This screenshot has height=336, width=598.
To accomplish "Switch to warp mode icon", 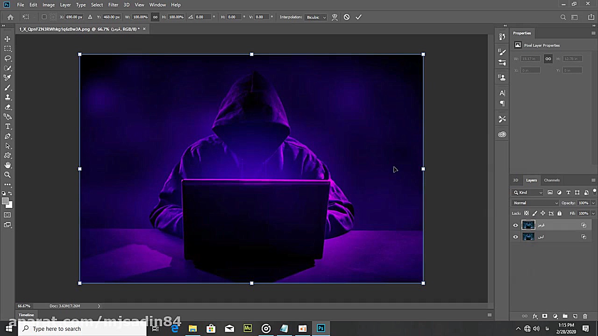I will [x=335, y=17].
